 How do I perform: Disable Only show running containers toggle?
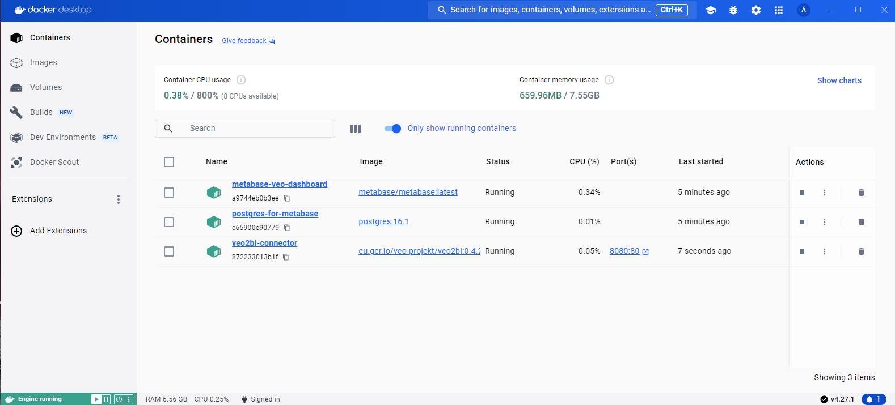392,129
